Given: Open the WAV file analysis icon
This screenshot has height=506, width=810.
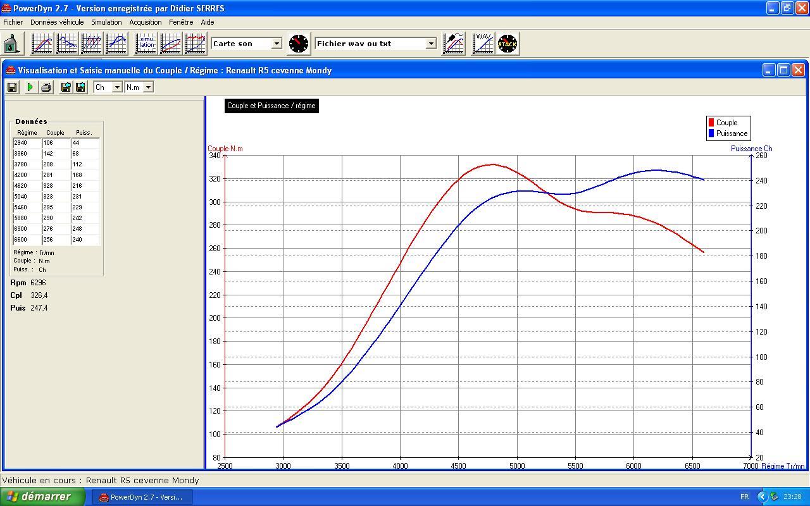Looking at the screenshot, I should pyautogui.click(x=483, y=44).
